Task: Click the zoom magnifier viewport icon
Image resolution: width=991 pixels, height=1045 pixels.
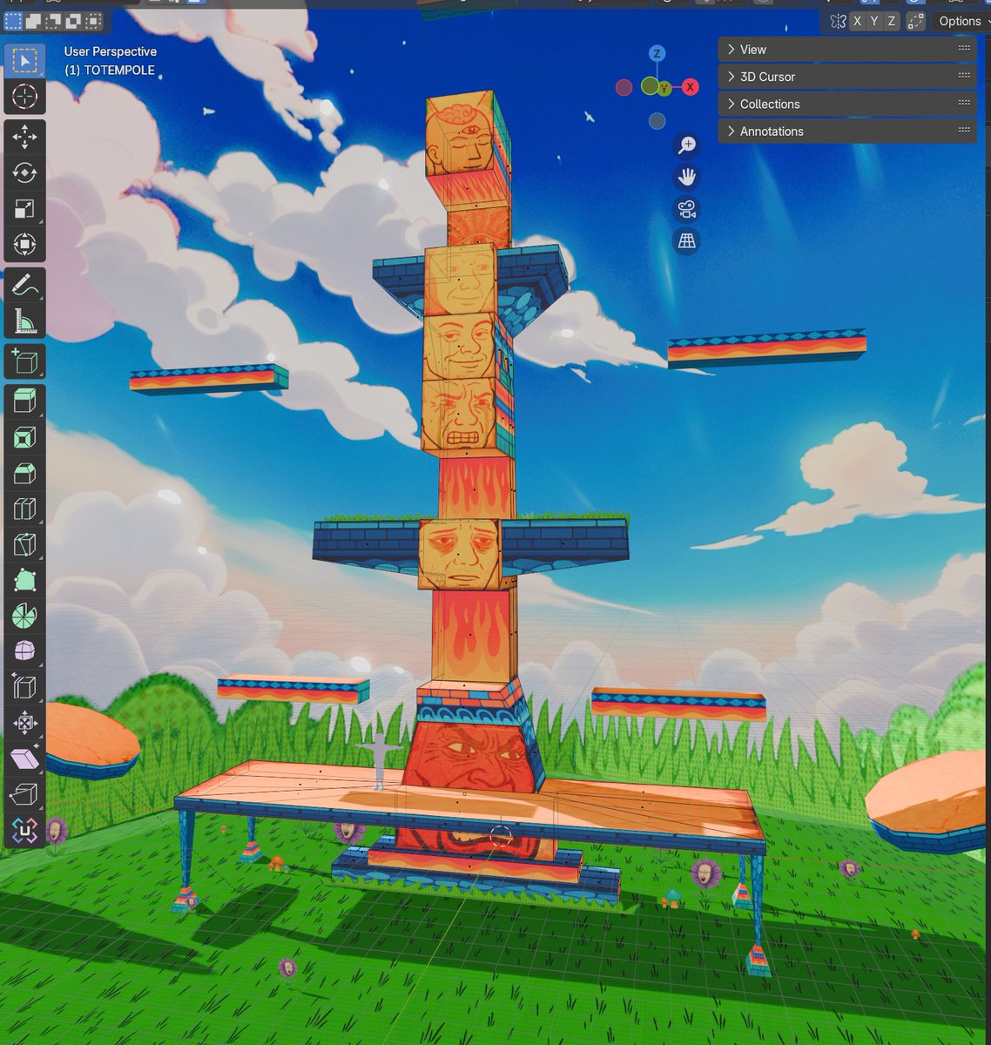Action: [687, 145]
